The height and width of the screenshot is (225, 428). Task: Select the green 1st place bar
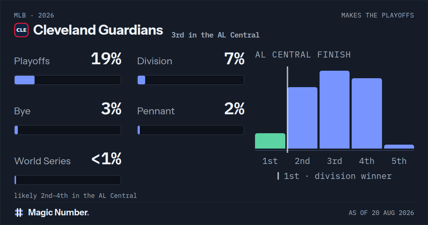click(x=270, y=141)
